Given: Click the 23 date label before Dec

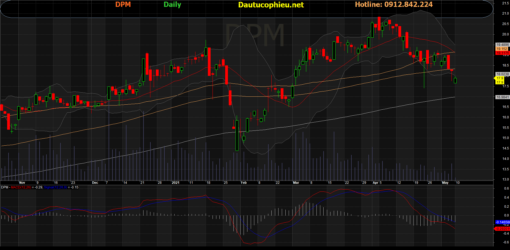Looking at the screenshot, I should pyautogui.click(x=73, y=183).
